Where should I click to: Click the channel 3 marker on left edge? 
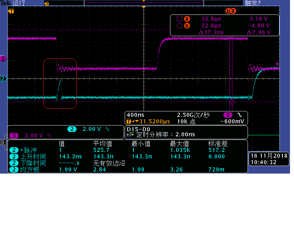(x=3, y=58)
